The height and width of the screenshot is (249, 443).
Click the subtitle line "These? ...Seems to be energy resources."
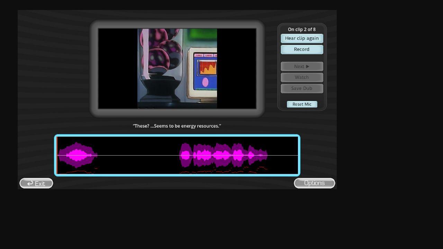tap(177, 126)
